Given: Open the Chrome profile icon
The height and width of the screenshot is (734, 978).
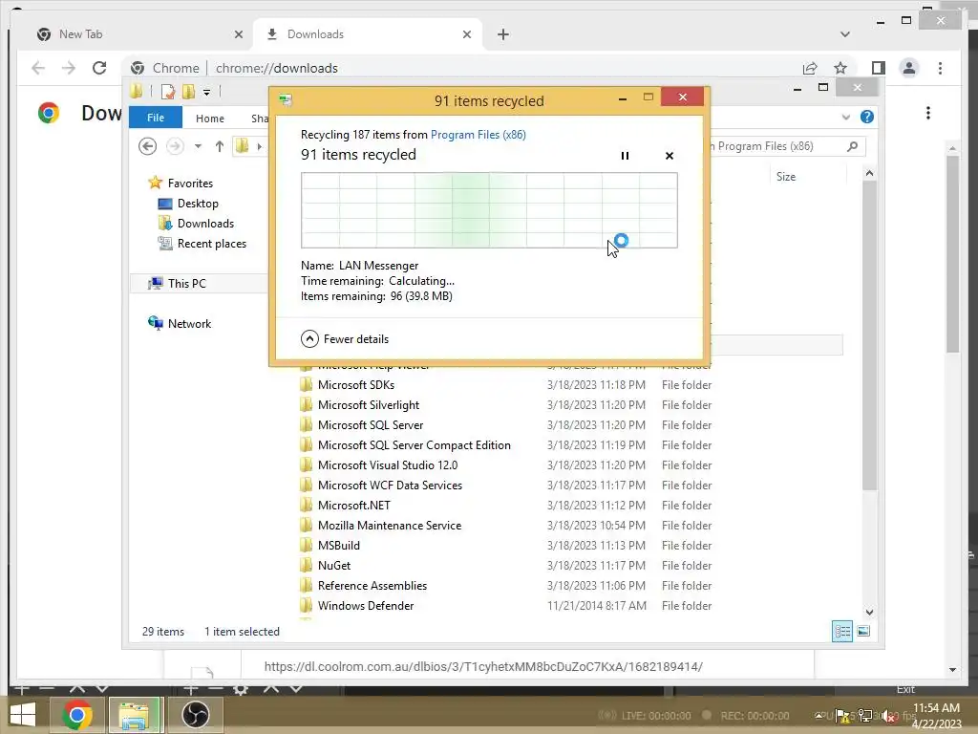Looking at the screenshot, I should pos(909,68).
